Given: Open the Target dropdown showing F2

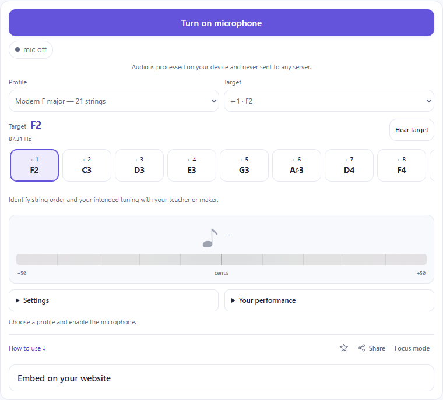Looking at the screenshot, I should (329, 101).
